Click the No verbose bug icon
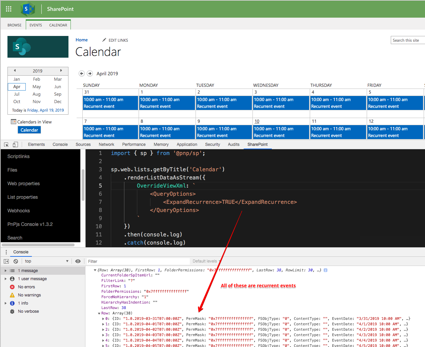The height and width of the screenshot is (347, 425). click(12, 311)
